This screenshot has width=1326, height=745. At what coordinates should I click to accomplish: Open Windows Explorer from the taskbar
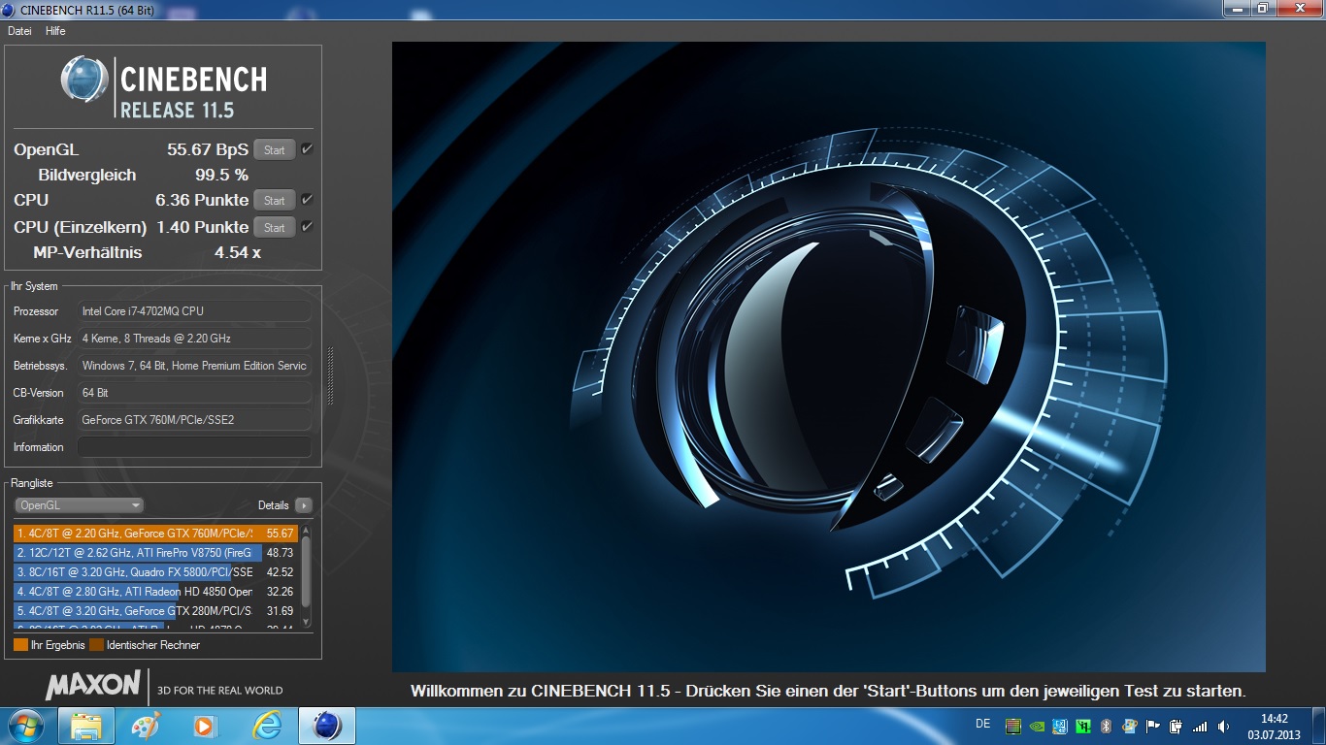coord(86,726)
